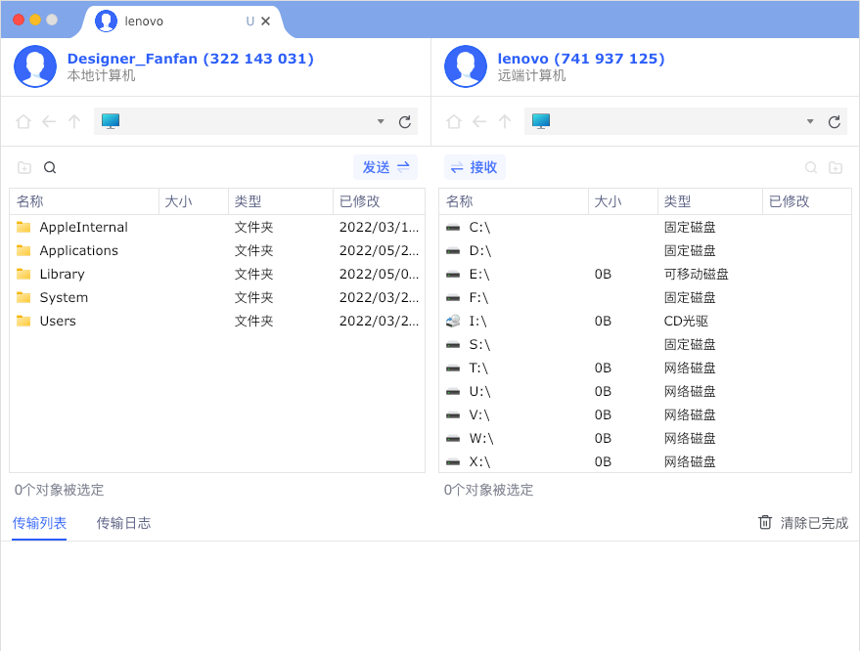Switch to 传输列表 tab
Image resolution: width=860 pixels, height=651 pixels.
tap(39, 523)
